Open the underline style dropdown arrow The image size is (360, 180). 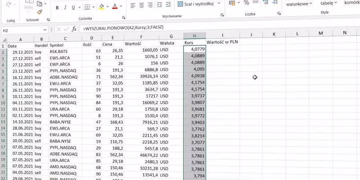click(79, 8)
